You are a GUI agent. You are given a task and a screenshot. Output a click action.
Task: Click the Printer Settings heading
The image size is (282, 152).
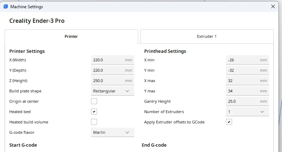[x=27, y=51]
